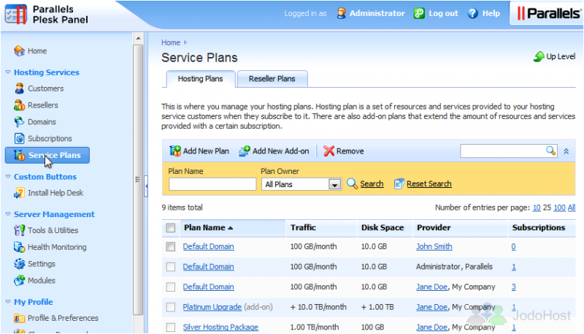Click the Add New Add-on icon
This screenshot has height=334, width=584.
coord(245,151)
